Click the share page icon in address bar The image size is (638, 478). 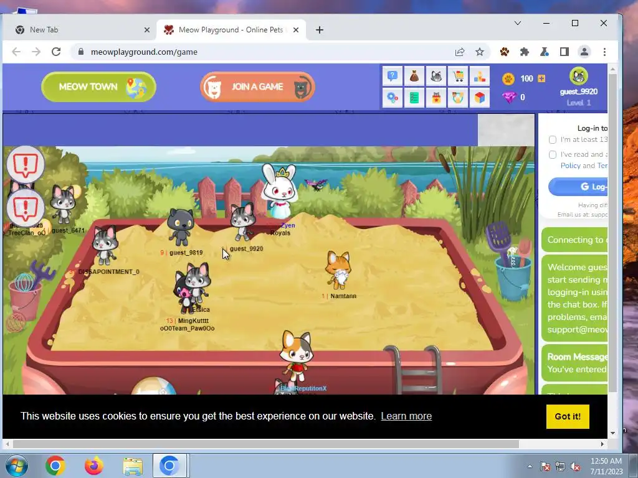click(460, 52)
